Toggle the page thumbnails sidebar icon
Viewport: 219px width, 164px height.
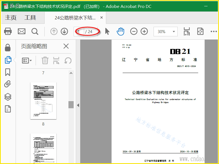tap(8, 60)
